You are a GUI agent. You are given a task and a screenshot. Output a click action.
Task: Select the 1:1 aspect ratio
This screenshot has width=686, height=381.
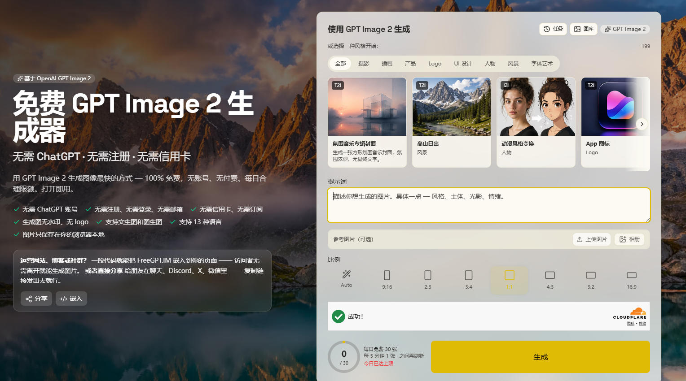509,280
